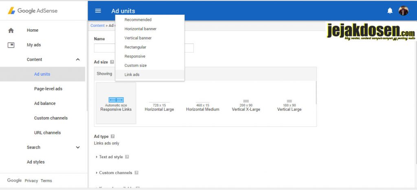Open Ad units in the sidebar

pos(42,74)
